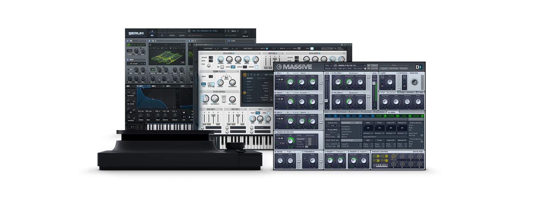The height and width of the screenshot is (220, 541).
Task: Click the Serum logo
Action: click(x=136, y=33)
